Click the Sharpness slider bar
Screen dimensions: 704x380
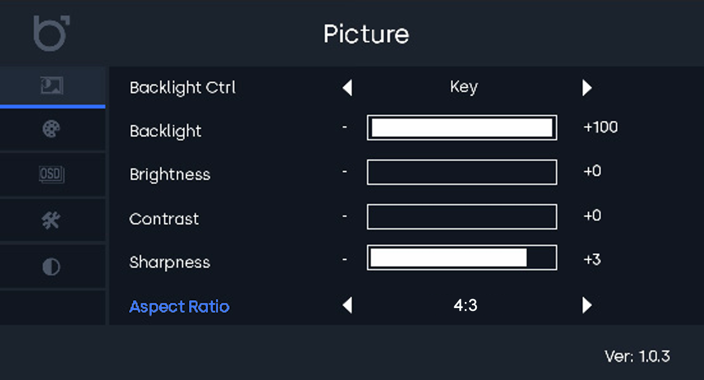[x=461, y=258]
